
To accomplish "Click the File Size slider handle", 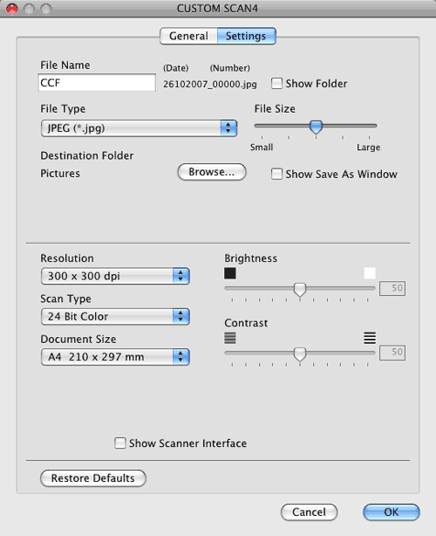I will (316, 127).
